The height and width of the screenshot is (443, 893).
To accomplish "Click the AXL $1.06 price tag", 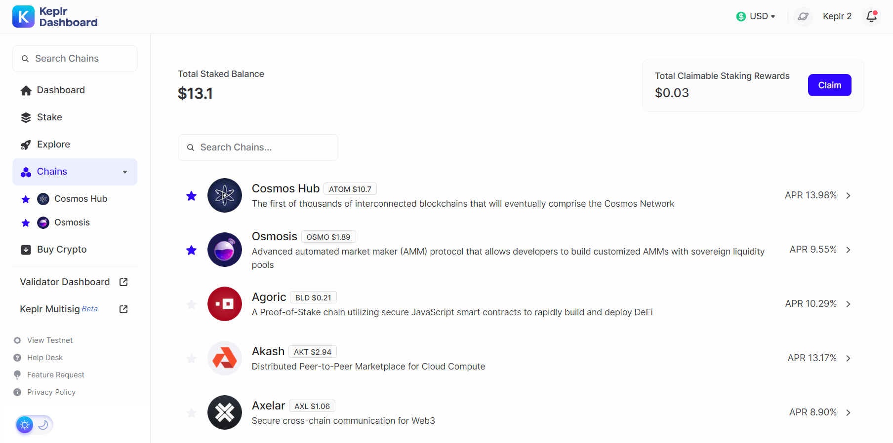I will click(312, 406).
